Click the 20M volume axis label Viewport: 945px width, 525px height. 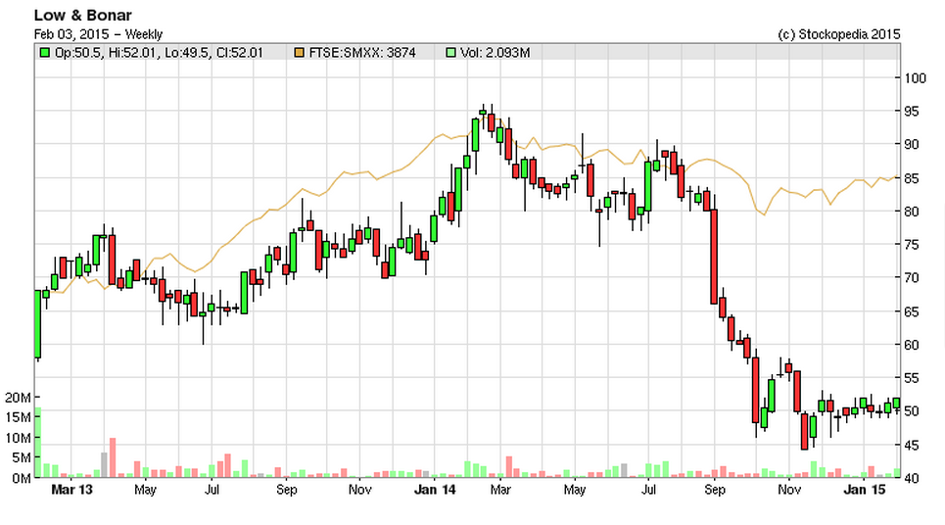click(18, 398)
